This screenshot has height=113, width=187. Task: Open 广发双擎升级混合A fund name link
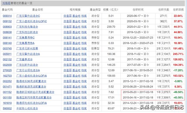click(28, 54)
